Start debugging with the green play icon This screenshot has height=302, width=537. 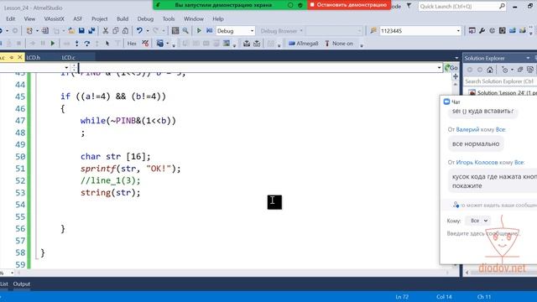tap(199, 31)
